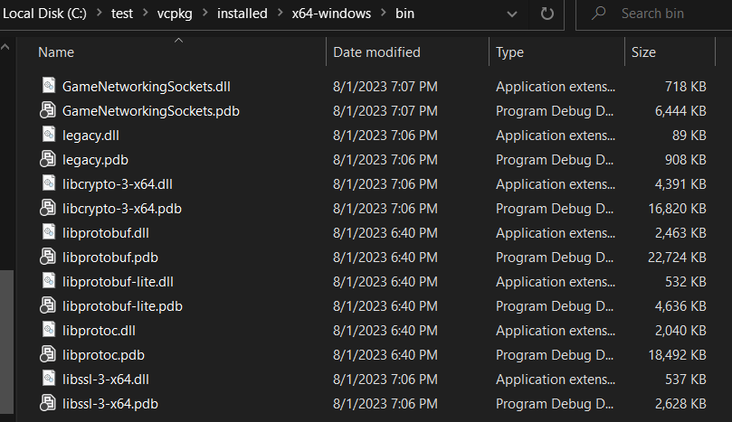Click the libssl-3-x64.pdb file icon
The image size is (732, 422).
[x=48, y=404]
